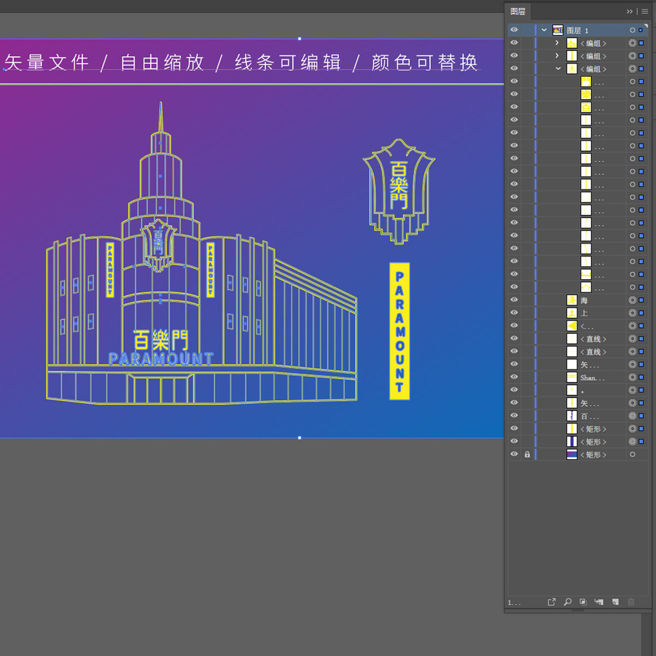This screenshot has height=656, width=656.
Task: Click the vertical yellow PARAMOUNT sign on canvas
Action: 399,331
